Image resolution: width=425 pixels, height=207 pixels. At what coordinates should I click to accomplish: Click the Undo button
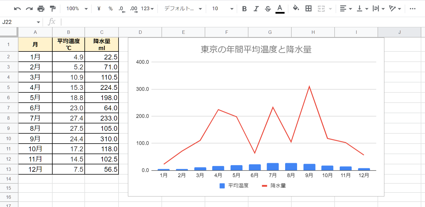tap(18, 9)
